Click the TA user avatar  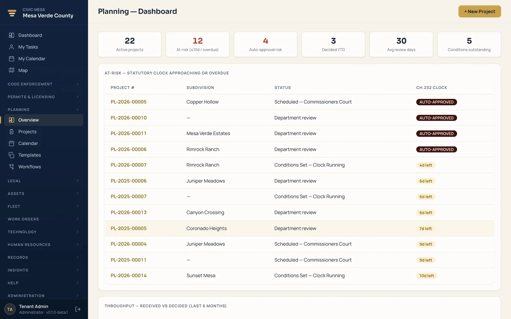tap(10, 309)
